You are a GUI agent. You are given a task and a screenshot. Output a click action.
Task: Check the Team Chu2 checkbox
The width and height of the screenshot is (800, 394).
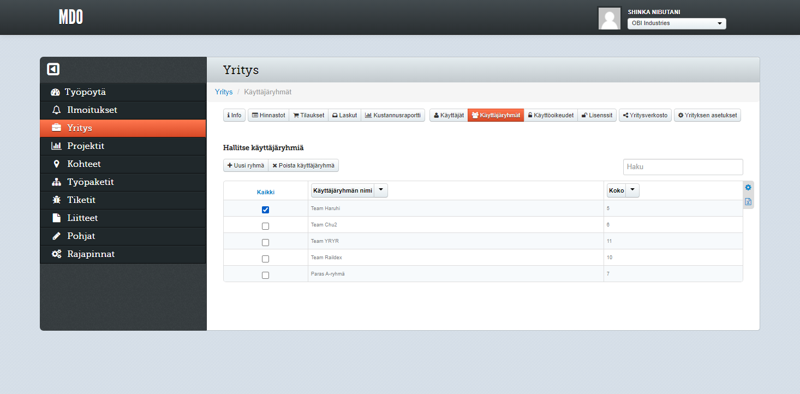(x=266, y=226)
